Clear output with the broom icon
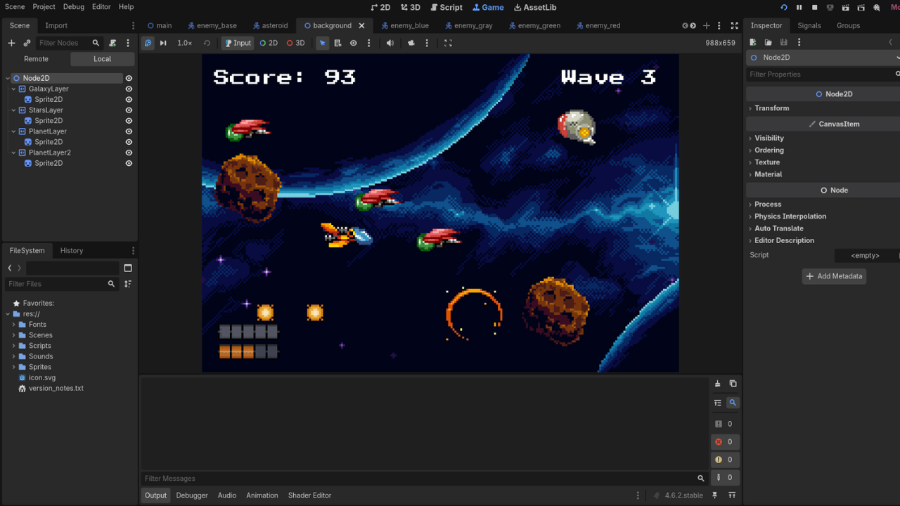Screen dimensions: 900x506 (717, 384)
